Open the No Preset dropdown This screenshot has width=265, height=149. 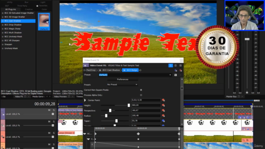[122, 84]
